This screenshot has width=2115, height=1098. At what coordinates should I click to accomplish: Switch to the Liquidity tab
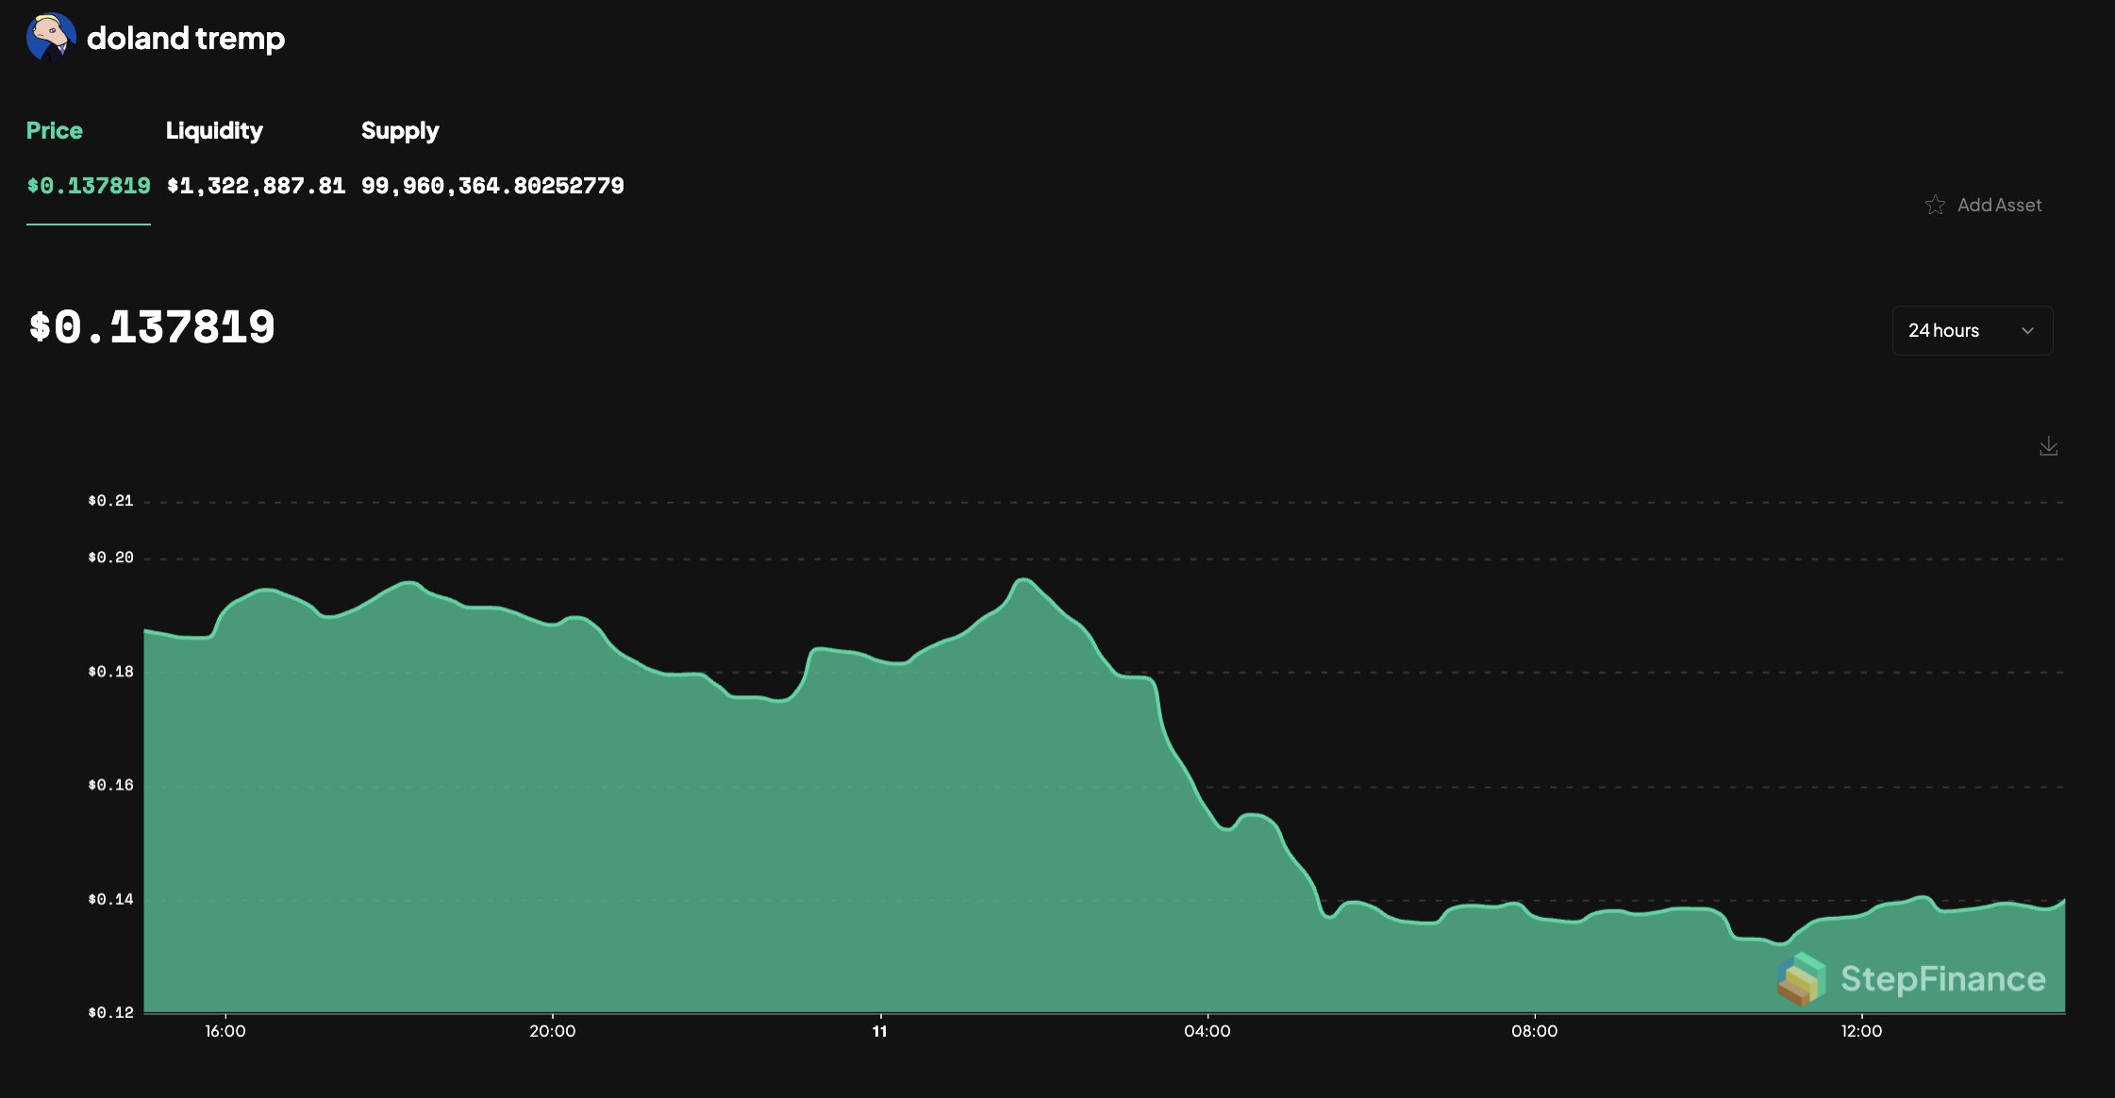click(214, 130)
